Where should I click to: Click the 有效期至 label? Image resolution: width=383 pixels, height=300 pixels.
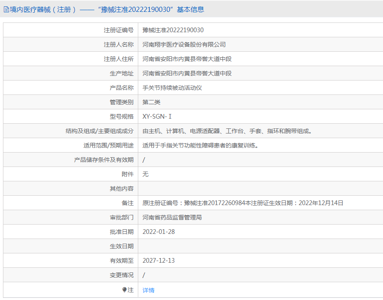tap(121, 261)
